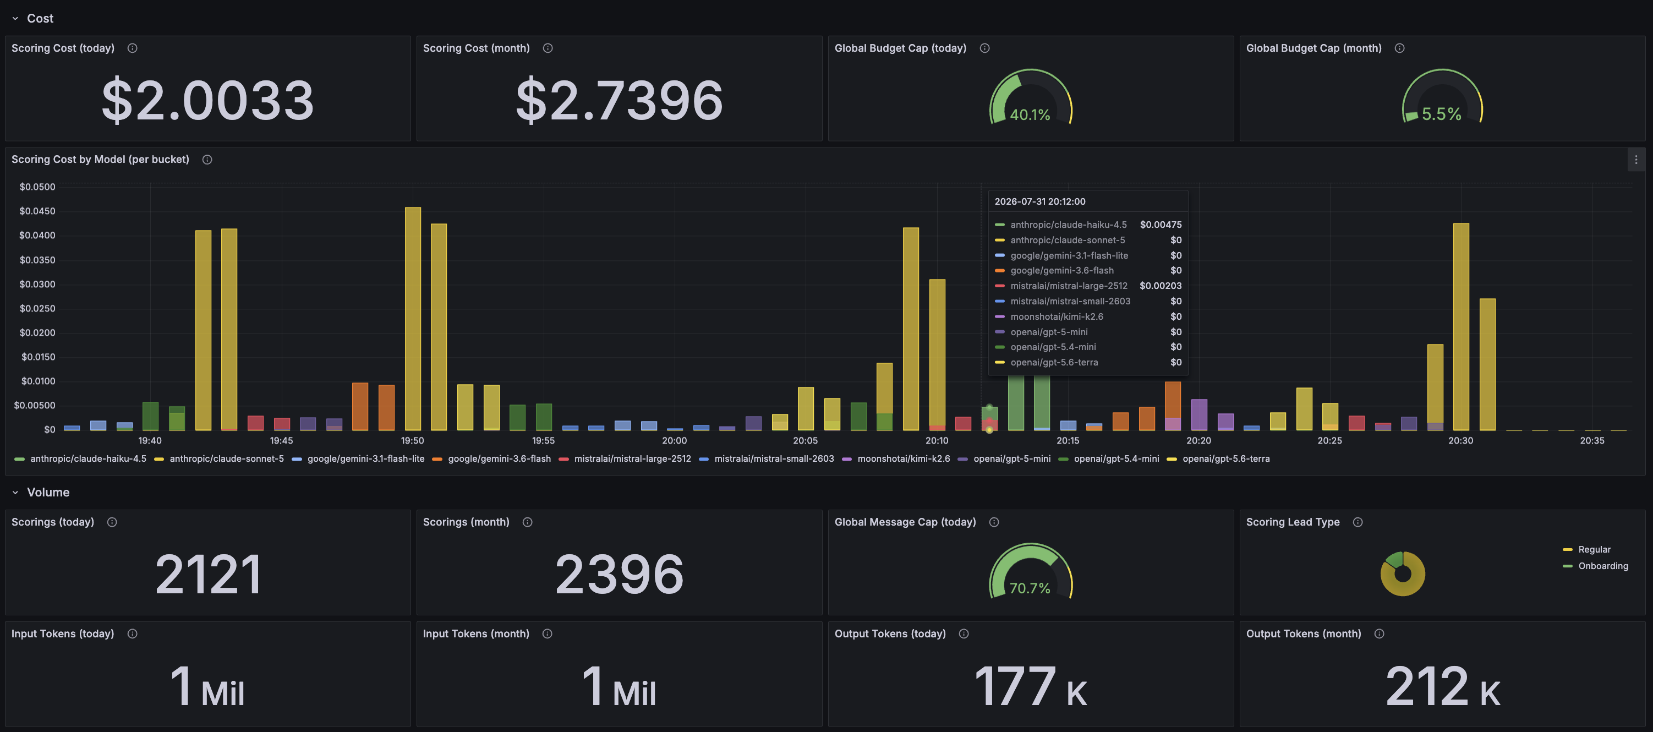
Task: Show info for Scoring Cost (month)
Action: click(x=548, y=48)
